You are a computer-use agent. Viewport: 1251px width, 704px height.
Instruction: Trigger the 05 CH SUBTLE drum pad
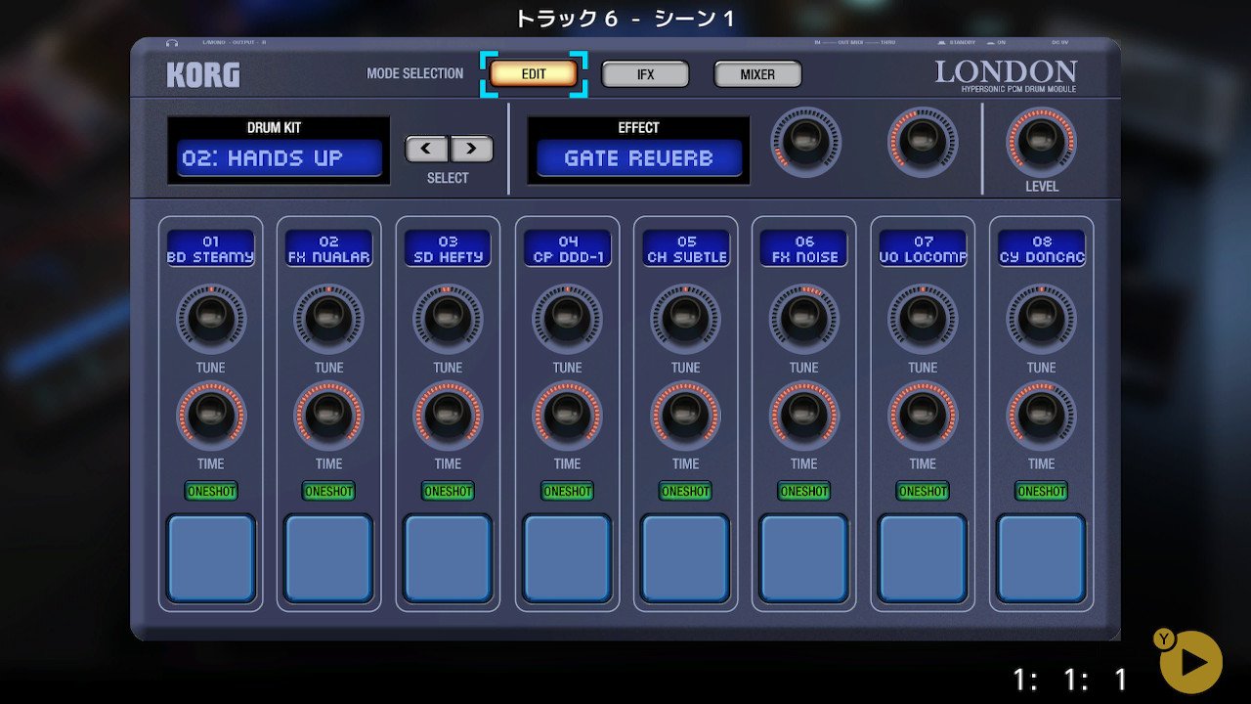tap(685, 557)
